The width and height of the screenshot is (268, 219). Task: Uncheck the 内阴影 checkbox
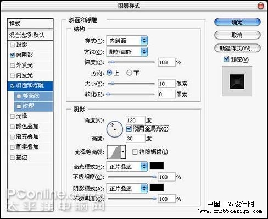click(x=12, y=55)
